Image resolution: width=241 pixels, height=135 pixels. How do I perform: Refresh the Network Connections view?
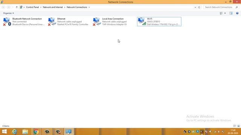pos(199,7)
